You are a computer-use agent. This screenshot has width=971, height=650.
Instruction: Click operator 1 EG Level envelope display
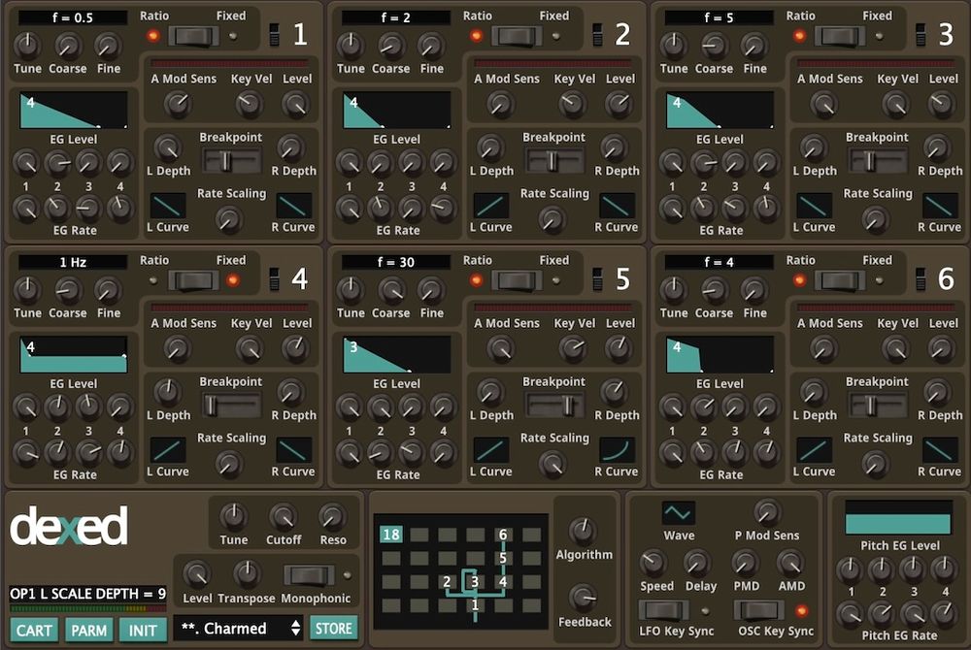(74, 110)
